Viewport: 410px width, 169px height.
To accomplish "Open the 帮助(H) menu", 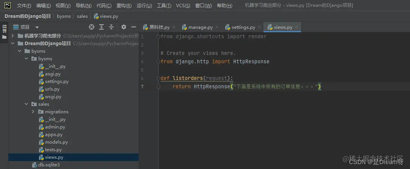I will [224, 5].
